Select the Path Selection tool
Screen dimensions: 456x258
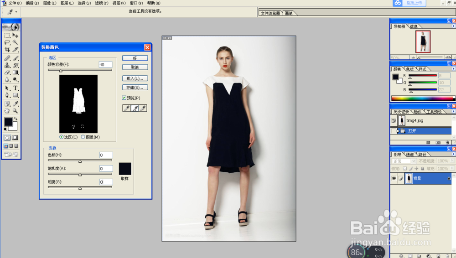(x=7, y=88)
